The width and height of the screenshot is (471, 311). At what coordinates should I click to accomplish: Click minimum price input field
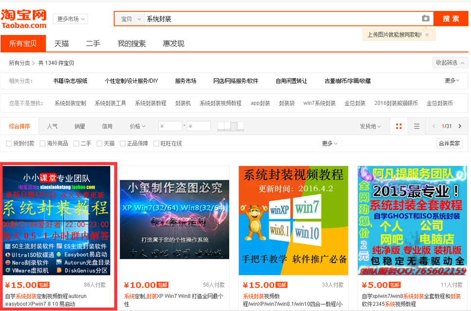click(170, 126)
